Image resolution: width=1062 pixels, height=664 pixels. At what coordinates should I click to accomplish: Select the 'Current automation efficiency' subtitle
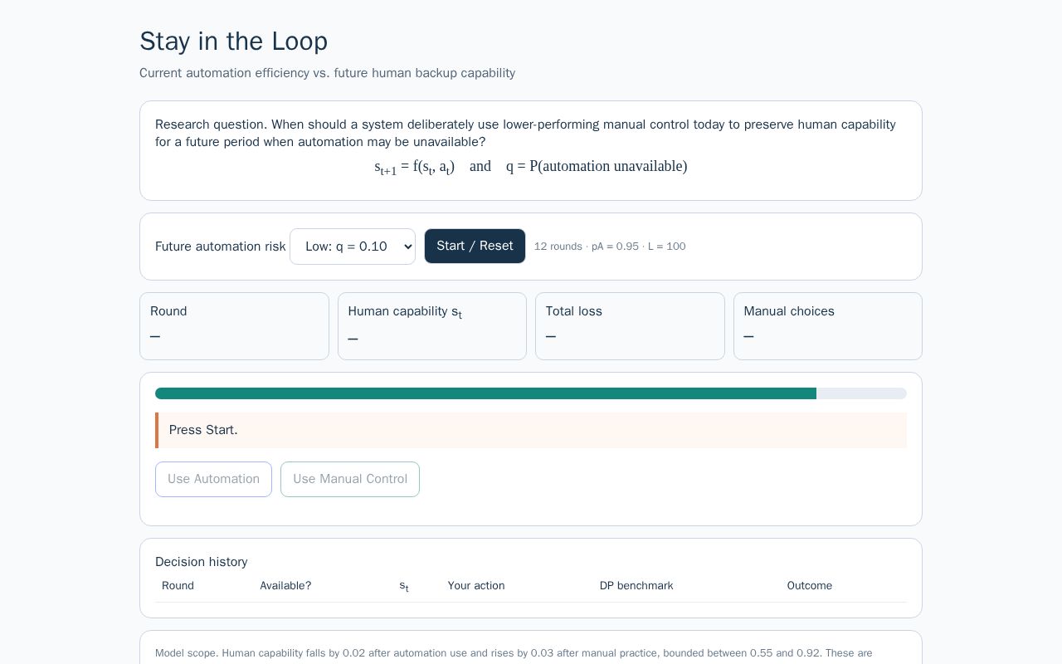coord(327,73)
